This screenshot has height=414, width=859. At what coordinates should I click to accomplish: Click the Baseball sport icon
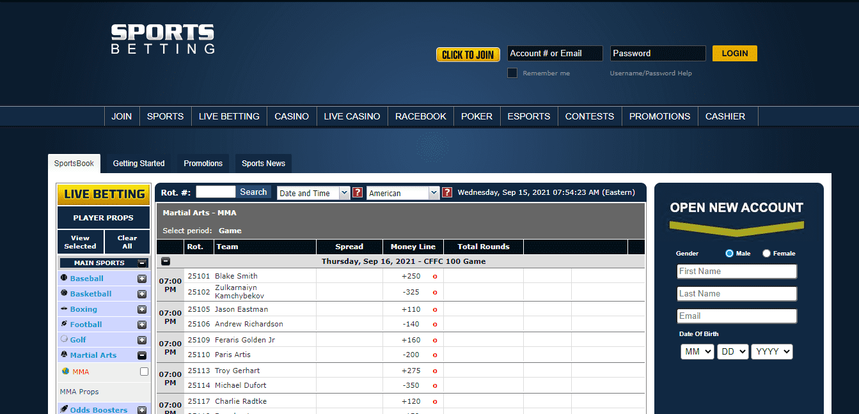click(x=64, y=278)
